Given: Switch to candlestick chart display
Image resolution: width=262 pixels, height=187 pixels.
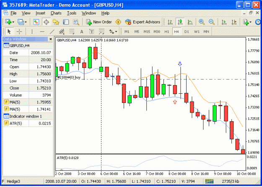Looking at the screenshot, I should click(180, 22).
